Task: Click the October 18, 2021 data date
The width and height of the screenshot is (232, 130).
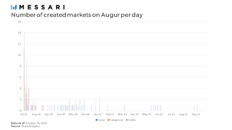Action: click(x=36, y=123)
